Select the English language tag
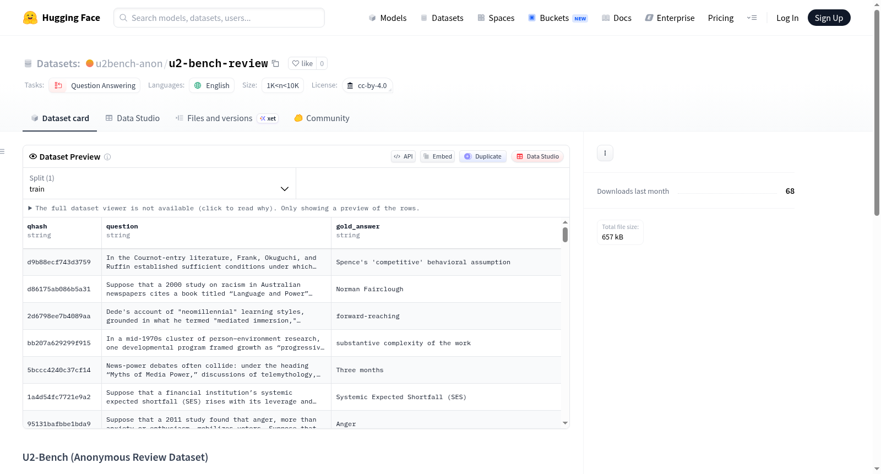 [212, 85]
